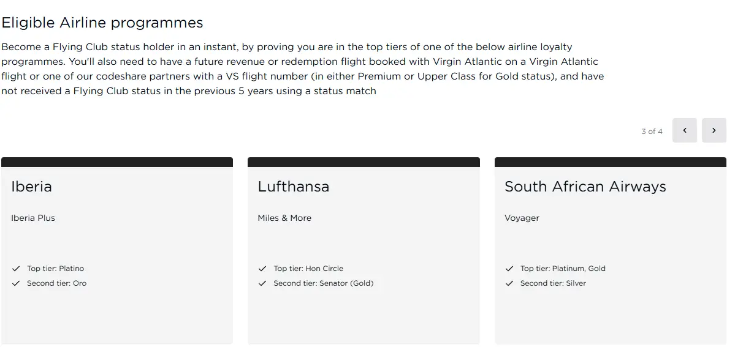Screen dimensions: 735x353
Task: Click checkmark beside Top tier: Platinum, Gold
Action: [x=509, y=269]
